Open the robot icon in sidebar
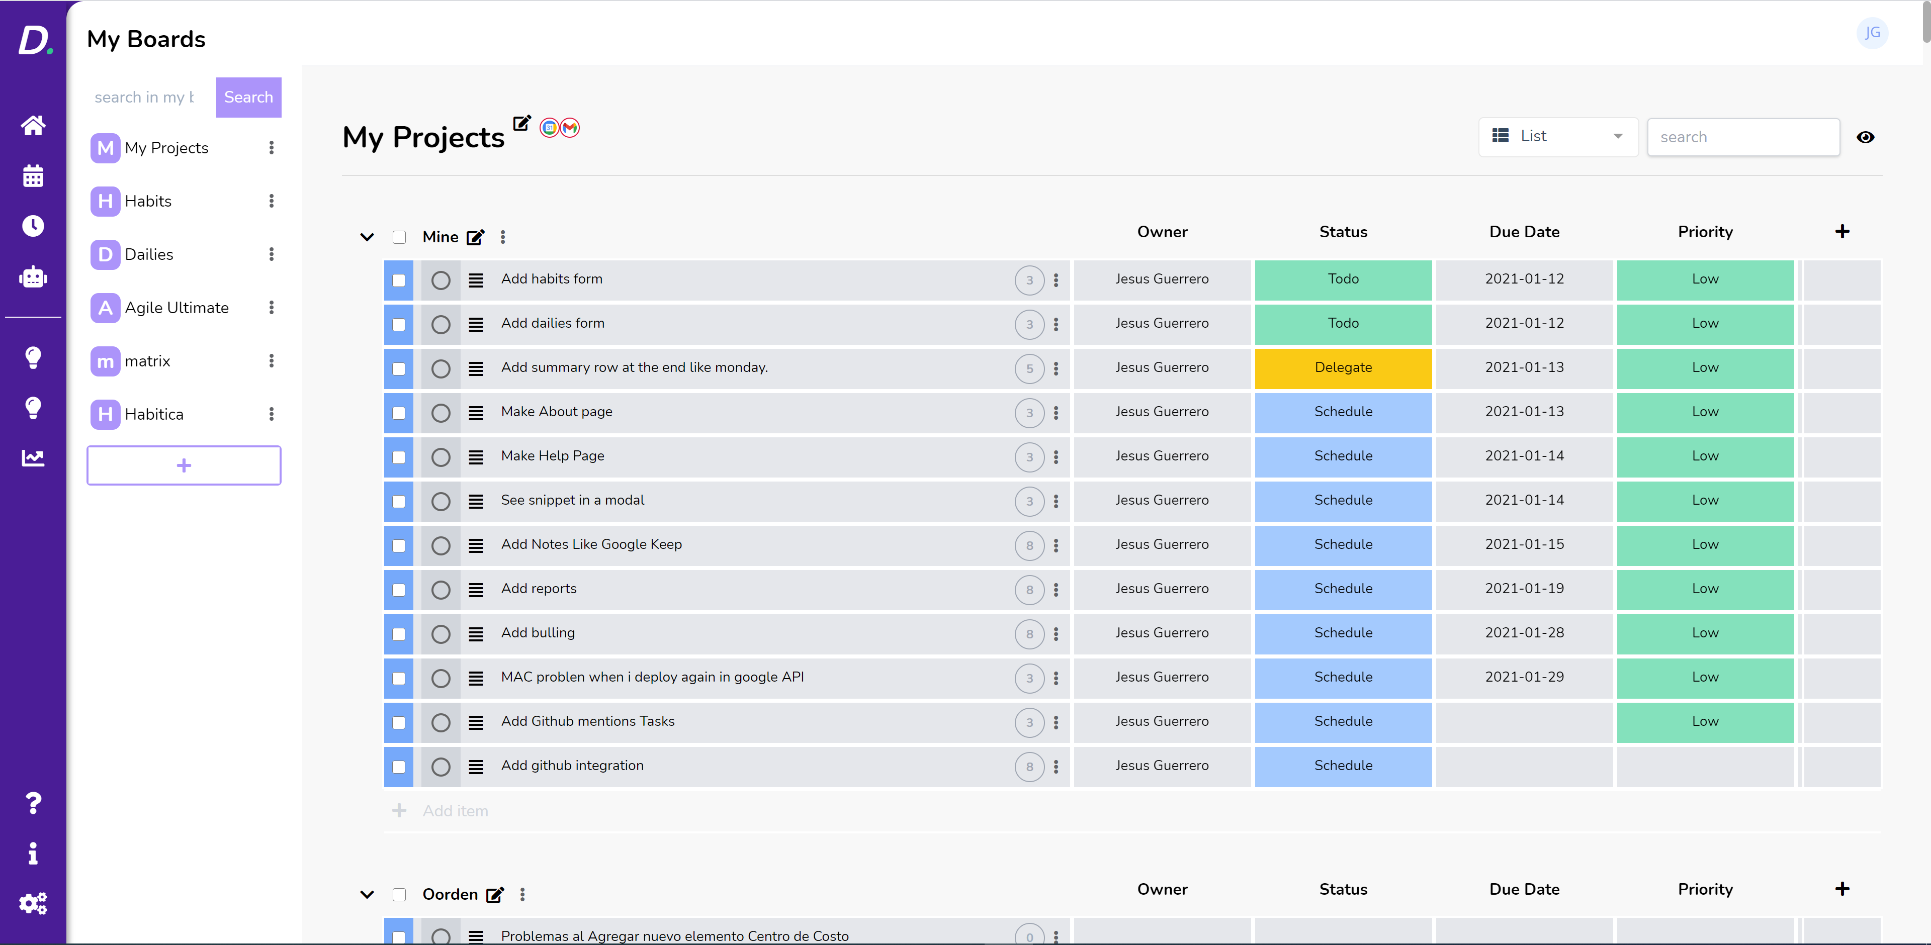The width and height of the screenshot is (1931, 945). click(33, 277)
